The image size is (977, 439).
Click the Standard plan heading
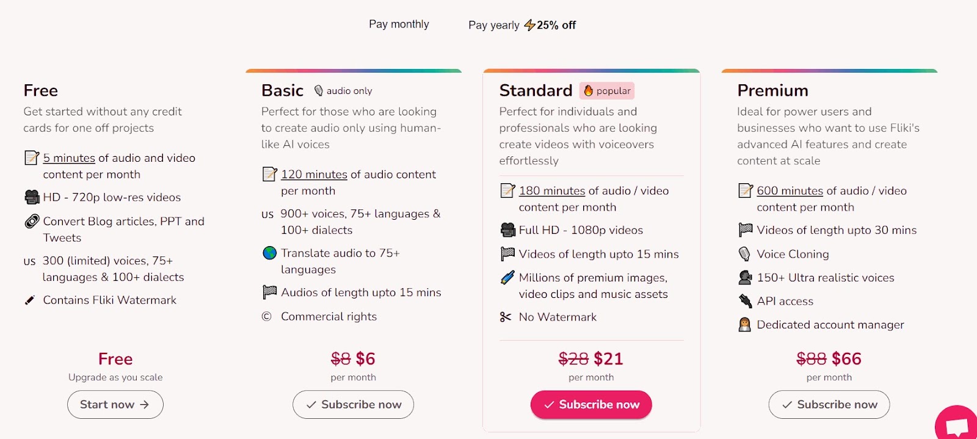536,91
